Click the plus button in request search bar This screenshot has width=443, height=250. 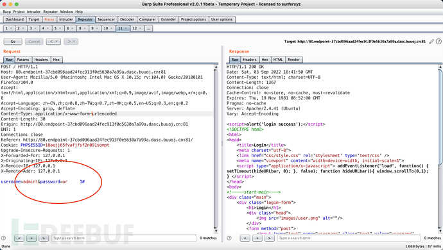[31, 238]
